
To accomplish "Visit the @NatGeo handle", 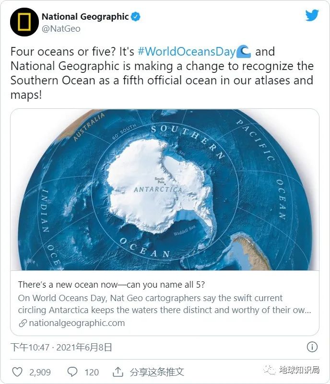I will [60, 29].
